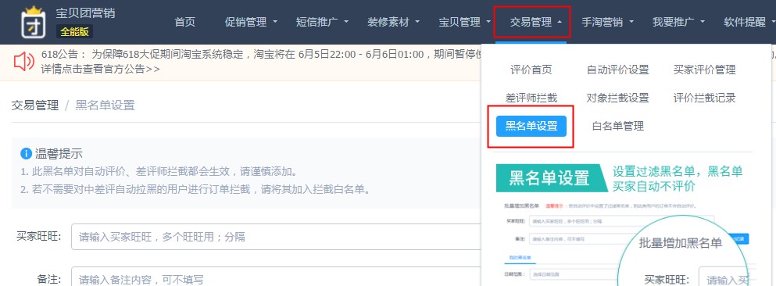Click the 宝贝团营销 app title text
This screenshot has width=776, height=286.
(85, 13)
